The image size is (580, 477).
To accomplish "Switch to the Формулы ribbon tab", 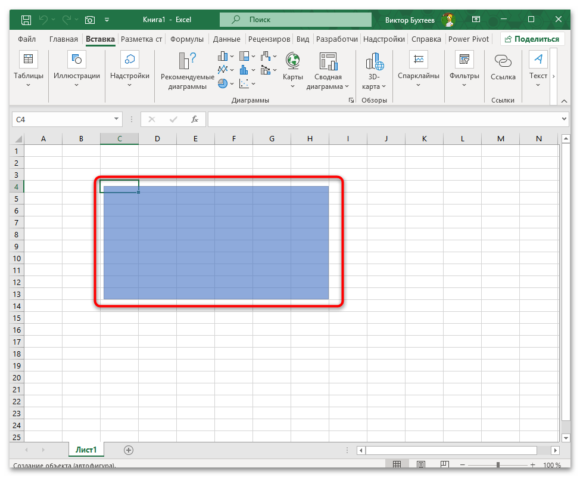I will pyautogui.click(x=186, y=39).
